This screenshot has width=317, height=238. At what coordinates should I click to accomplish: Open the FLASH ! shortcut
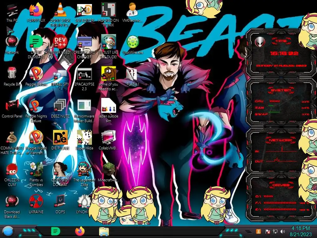point(132,77)
